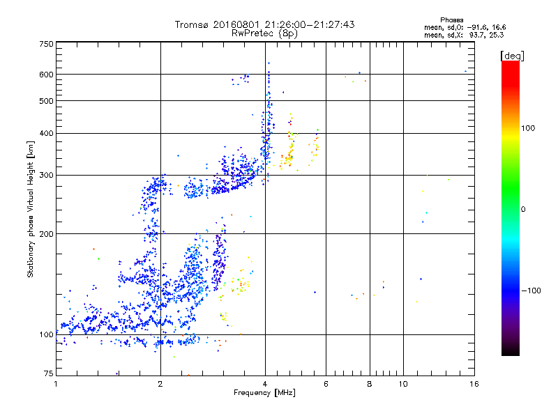558x418 pixels.
Task: Click the y-axis '300' tick label
Action: click(47, 175)
